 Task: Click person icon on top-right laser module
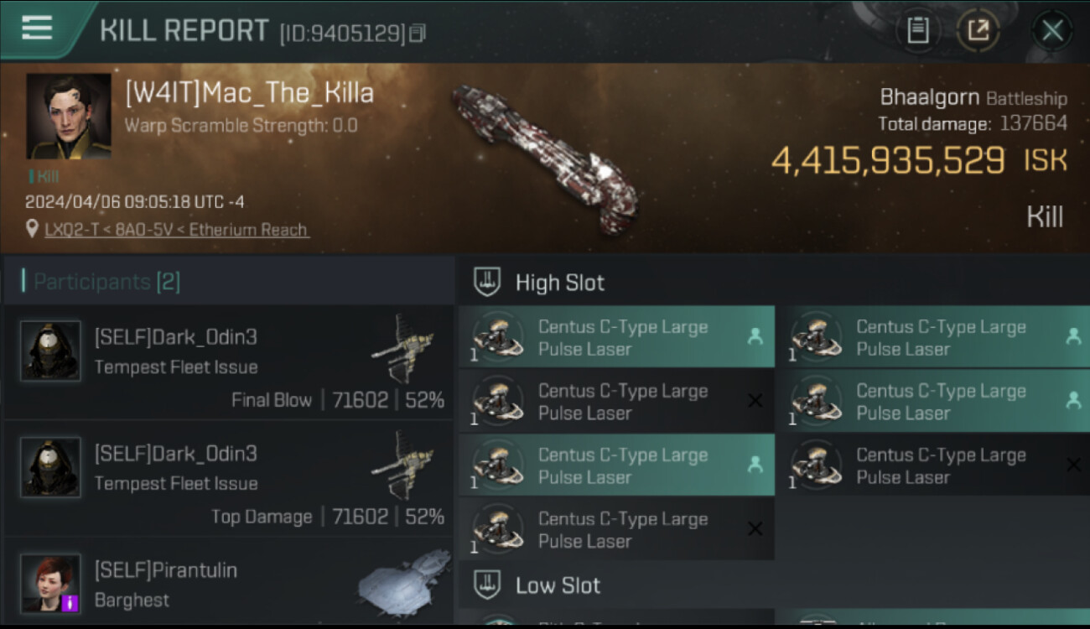[1072, 336]
